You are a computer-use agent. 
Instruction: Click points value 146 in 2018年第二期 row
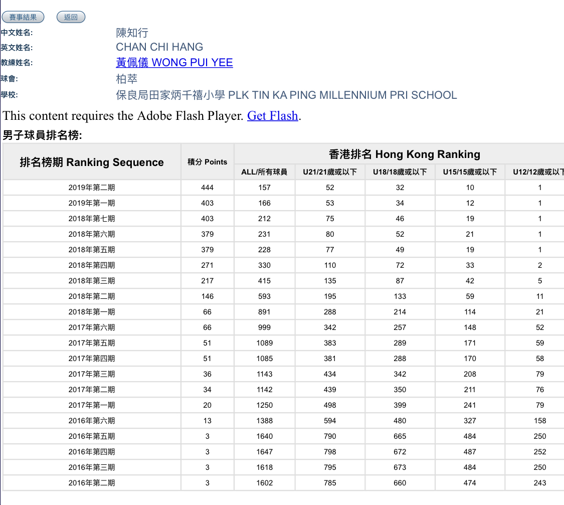pyautogui.click(x=207, y=296)
